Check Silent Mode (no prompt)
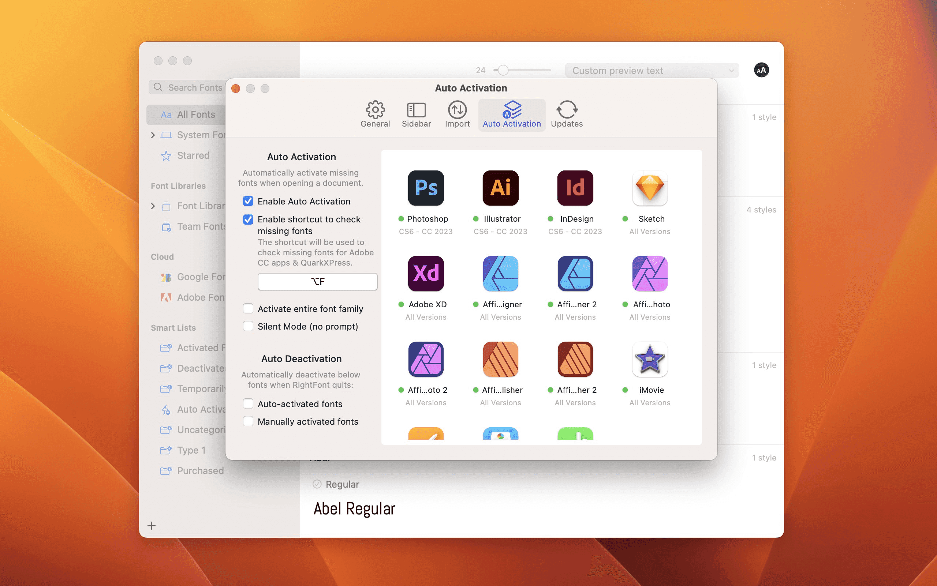This screenshot has width=937, height=586. click(x=248, y=326)
